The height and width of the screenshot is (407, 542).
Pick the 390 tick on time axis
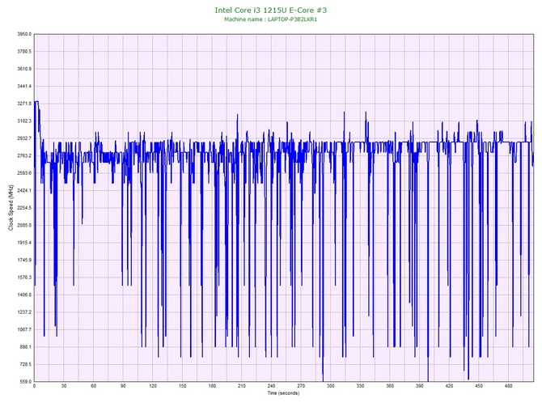pyautogui.click(x=420, y=386)
